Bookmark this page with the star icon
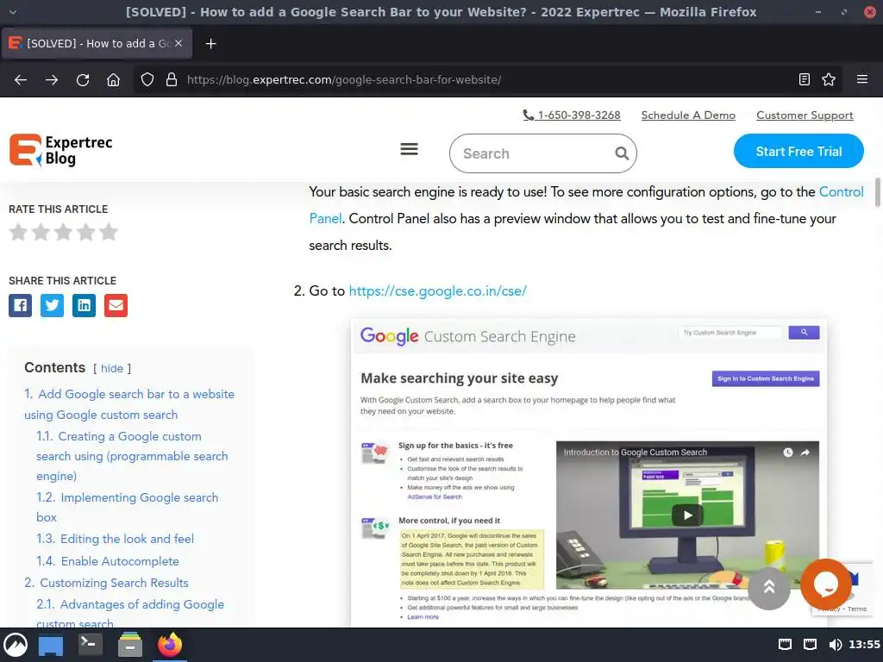The height and width of the screenshot is (662, 883). [829, 80]
